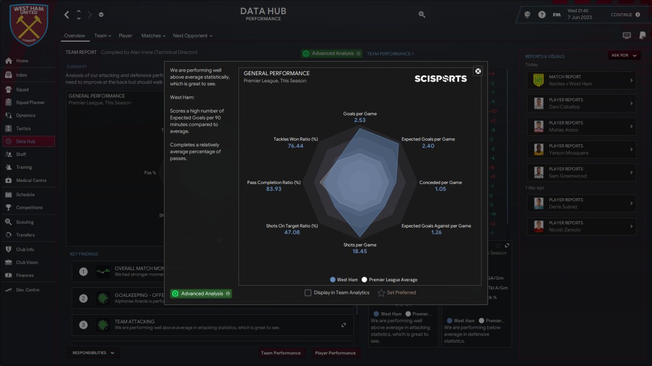This screenshot has width=652, height=366.
Task: Click the Shots per Game value 18.45
Action: point(360,252)
